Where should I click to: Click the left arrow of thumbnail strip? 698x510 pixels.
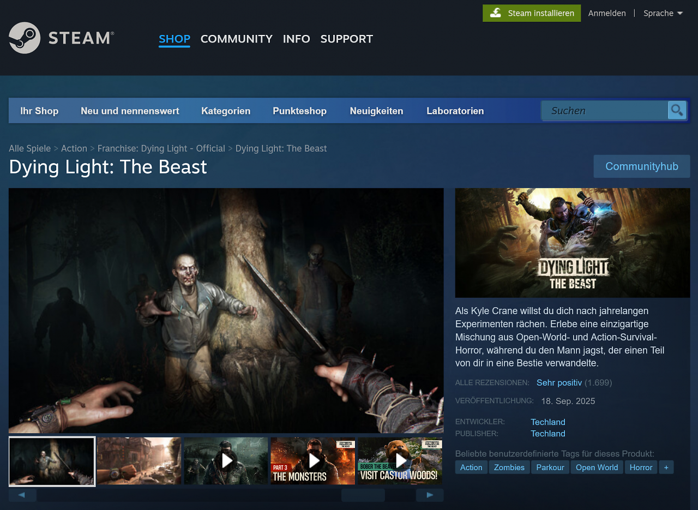pos(22,495)
